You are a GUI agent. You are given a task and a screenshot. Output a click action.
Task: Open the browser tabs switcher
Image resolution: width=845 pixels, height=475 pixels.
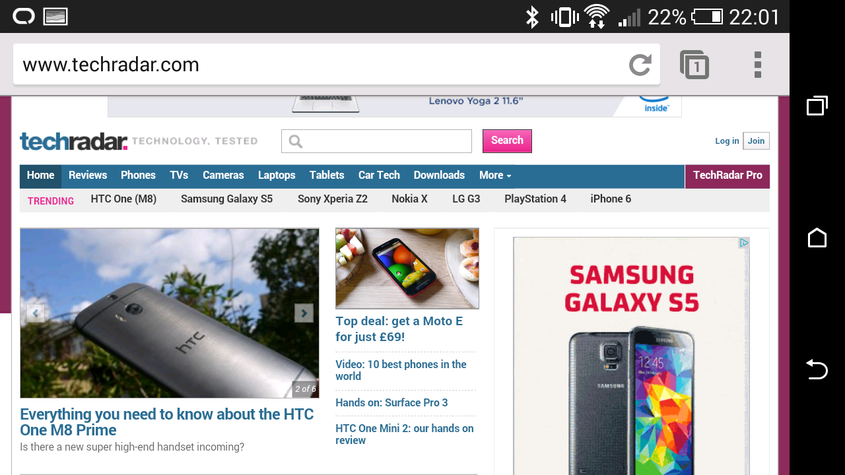[694, 65]
